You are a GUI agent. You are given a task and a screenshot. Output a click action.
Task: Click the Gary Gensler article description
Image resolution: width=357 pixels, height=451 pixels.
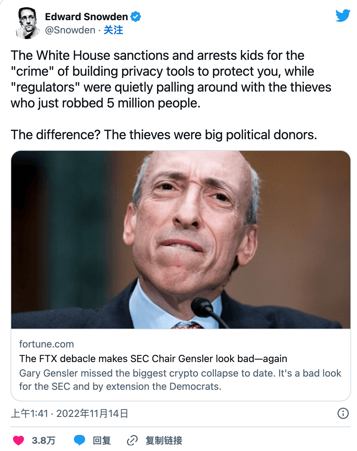click(x=180, y=380)
